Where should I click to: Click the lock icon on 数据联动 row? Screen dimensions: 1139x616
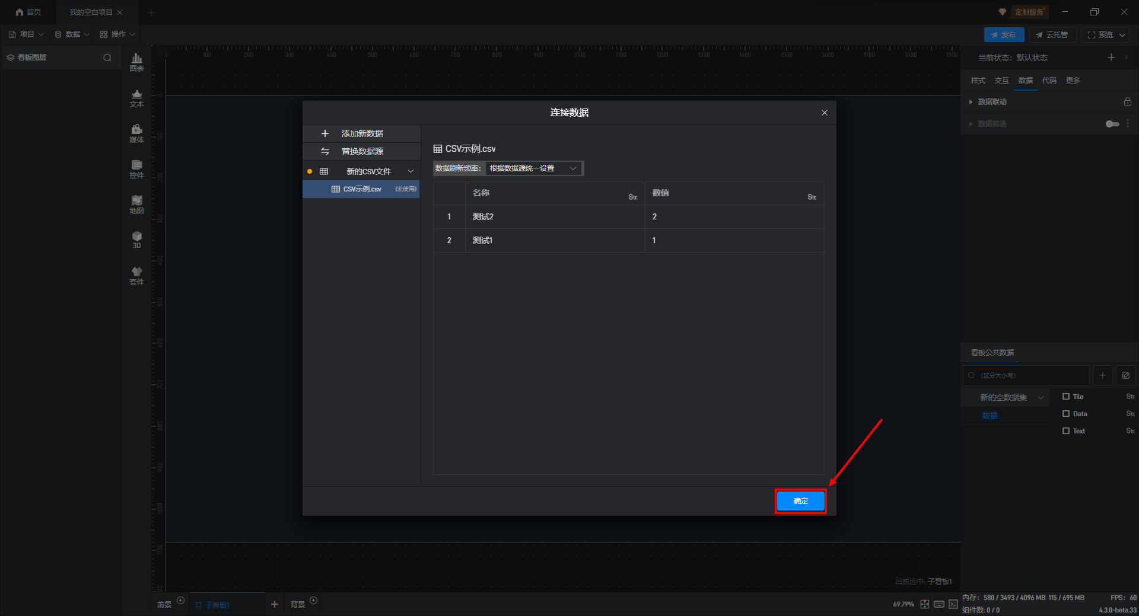[1127, 101]
